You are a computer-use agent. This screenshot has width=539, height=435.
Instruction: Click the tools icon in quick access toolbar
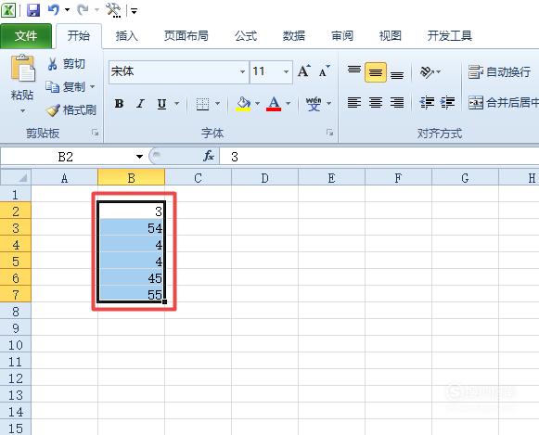[x=113, y=10]
